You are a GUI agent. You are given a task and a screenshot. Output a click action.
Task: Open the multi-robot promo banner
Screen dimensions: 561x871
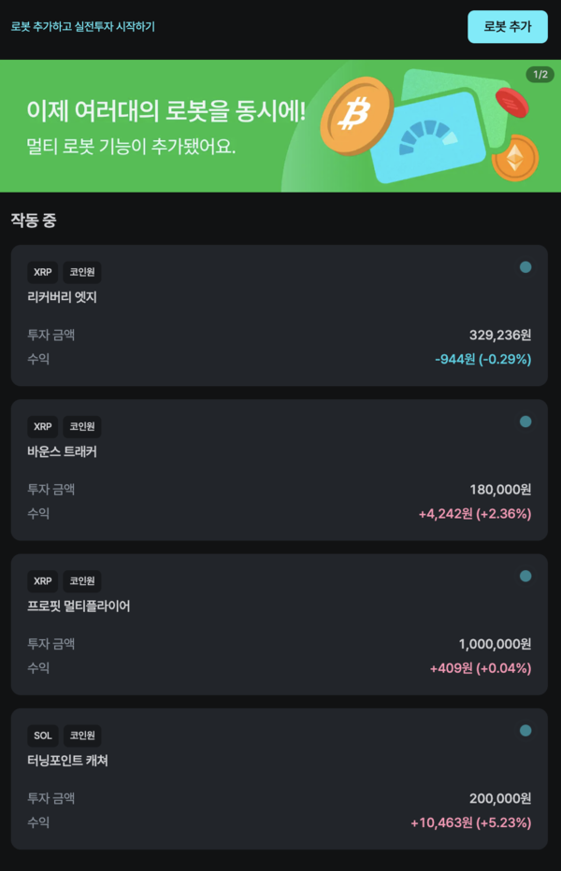click(x=168, y=127)
